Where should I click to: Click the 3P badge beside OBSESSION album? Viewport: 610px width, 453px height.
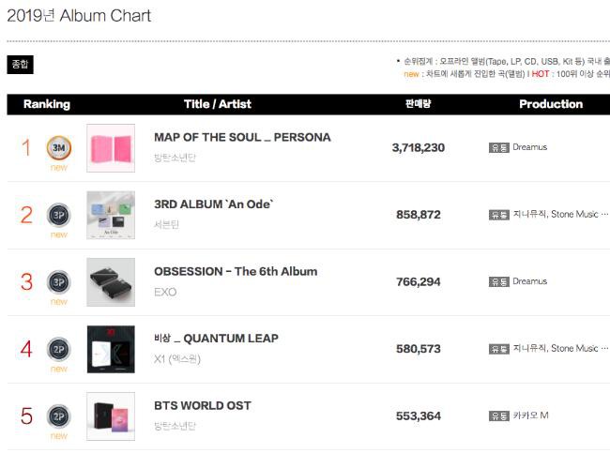click(x=59, y=282)
